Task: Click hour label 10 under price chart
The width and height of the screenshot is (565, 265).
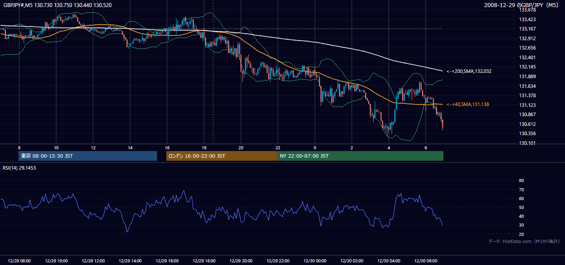Action: (56, 148)
